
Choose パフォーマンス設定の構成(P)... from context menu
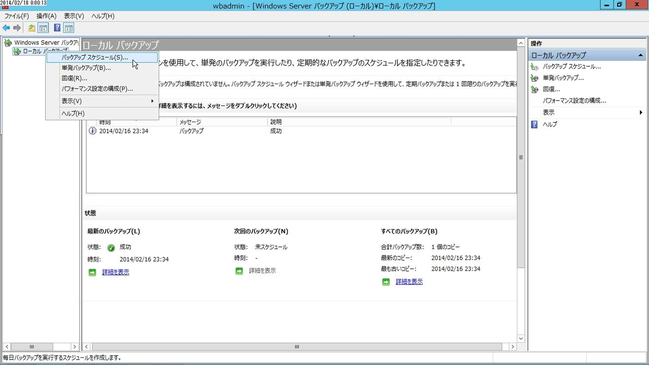click(102, 89)
